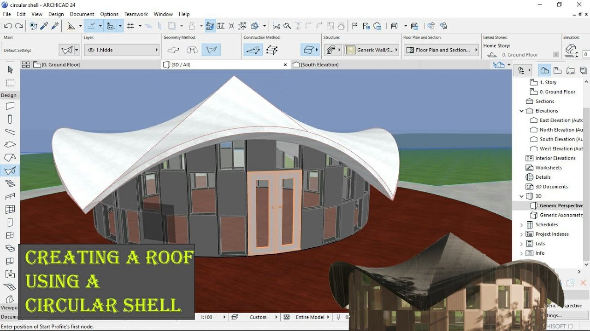Screen dimensions: 590x331
Task: Click the Undo arrow icon
Action: [8, 26]
